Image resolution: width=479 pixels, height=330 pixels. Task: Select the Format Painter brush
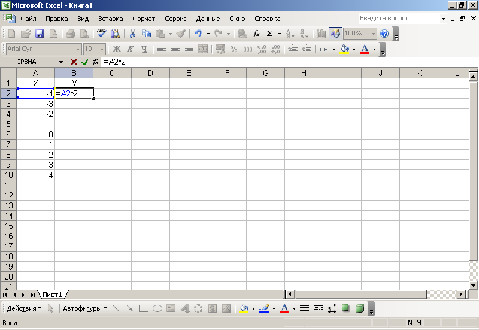(x=181, y=34)
